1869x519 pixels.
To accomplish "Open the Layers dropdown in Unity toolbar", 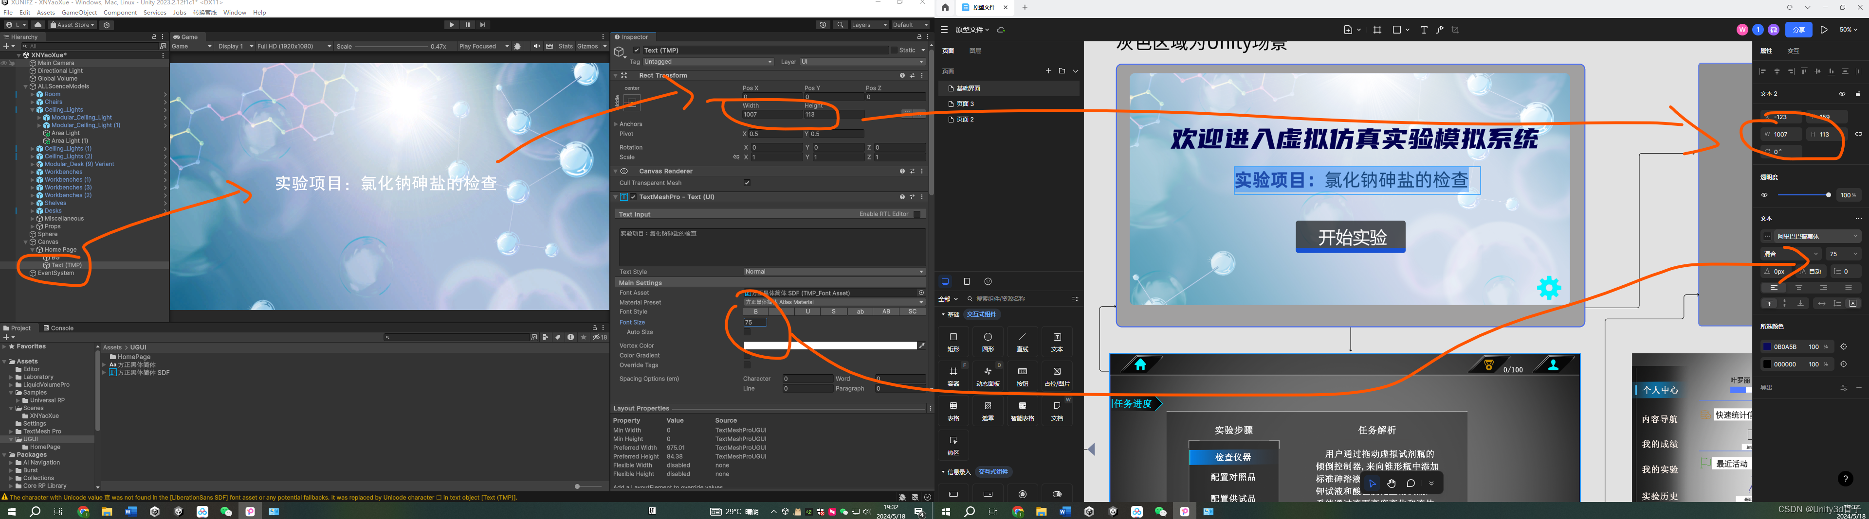I will pyautogui.click(x=868, y=25).
